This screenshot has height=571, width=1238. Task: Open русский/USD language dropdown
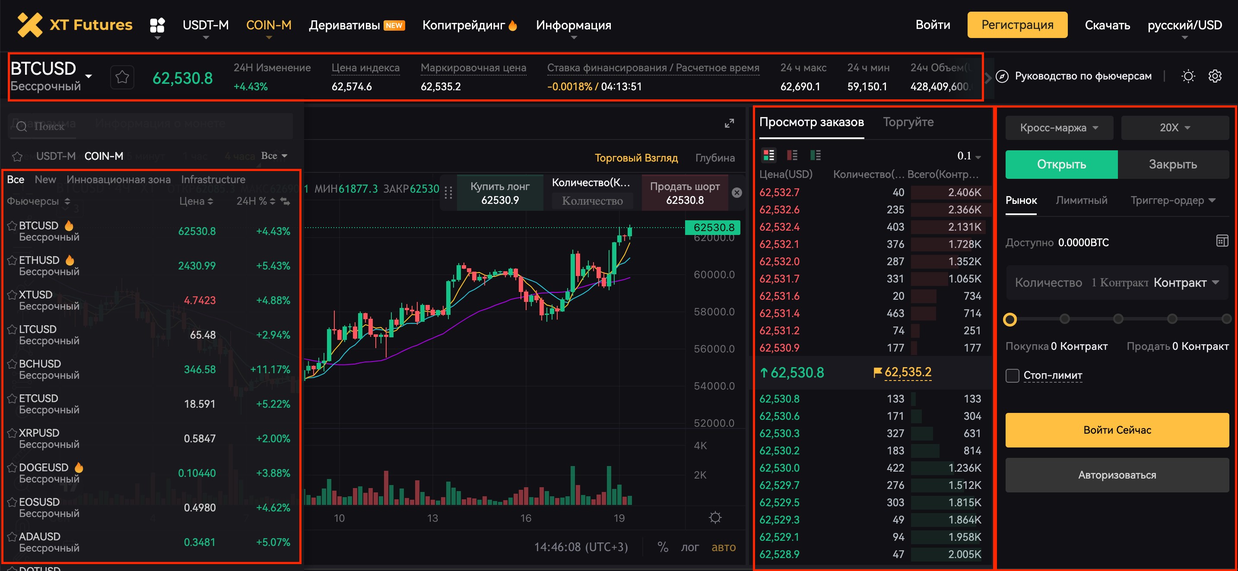[x=1184, y=25]
